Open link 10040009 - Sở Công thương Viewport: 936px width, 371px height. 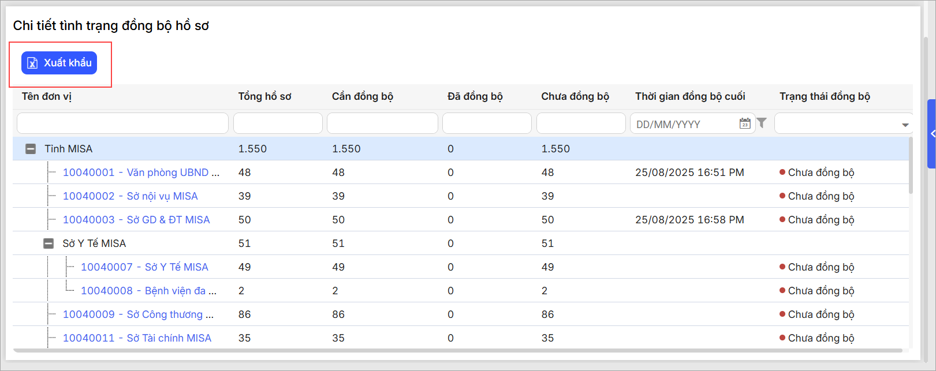(138, 314)
